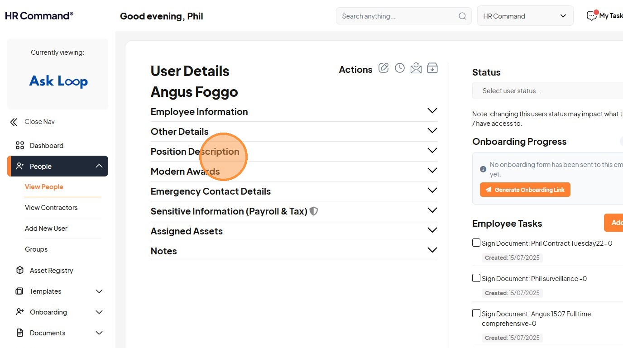Click the search magnifier icon
This screenshot has height=348, width=623.
pyautogui.click(x=462, y=16)
